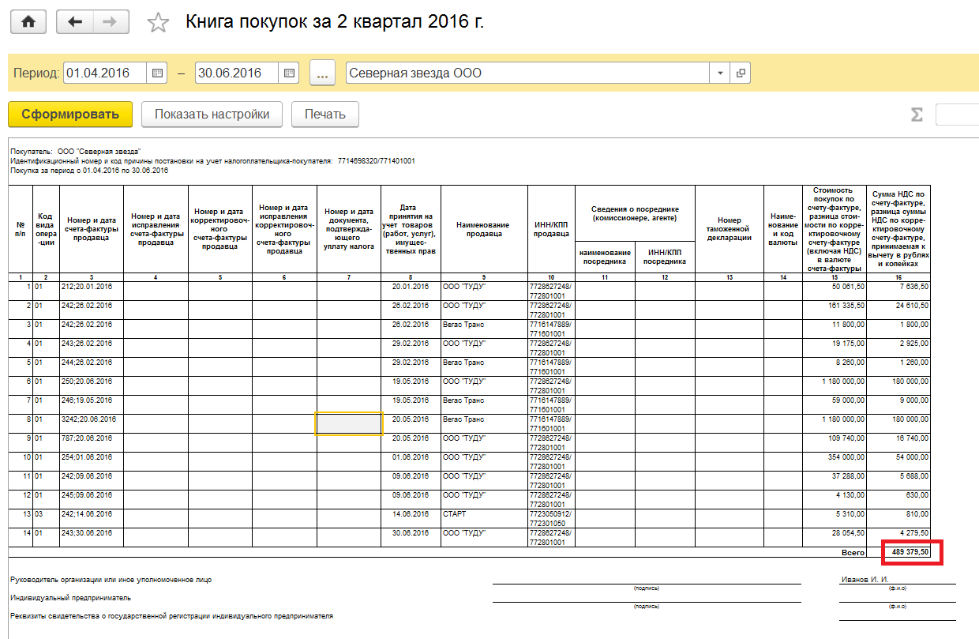Select VAT amount 5 688,00
Image resolution: width=979 pixels, height=639 pixels.
[898, 480]
